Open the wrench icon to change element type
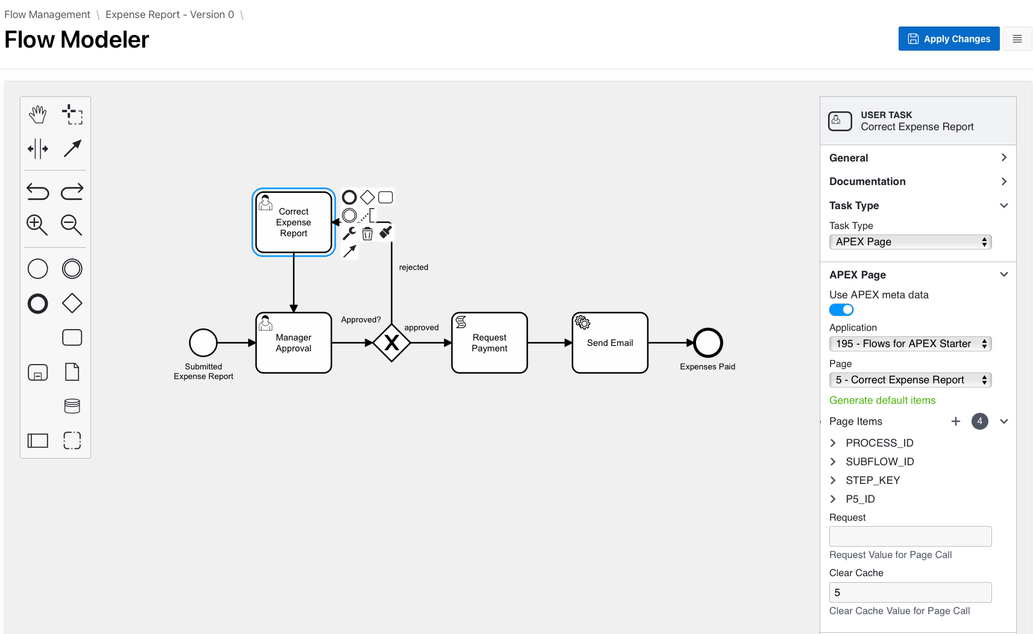This screenshot has width=1033, height=634. point(350,233)
